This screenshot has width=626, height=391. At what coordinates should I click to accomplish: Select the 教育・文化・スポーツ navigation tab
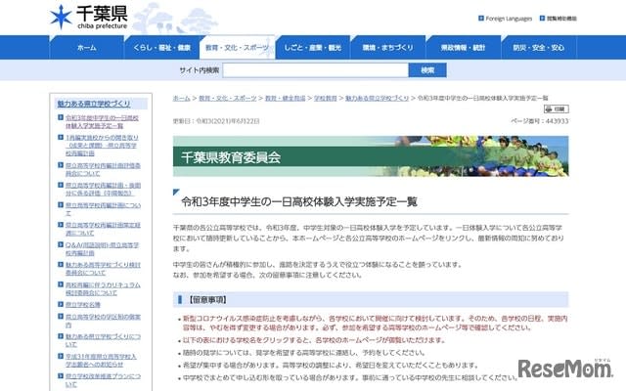click(x=237, y=48)
